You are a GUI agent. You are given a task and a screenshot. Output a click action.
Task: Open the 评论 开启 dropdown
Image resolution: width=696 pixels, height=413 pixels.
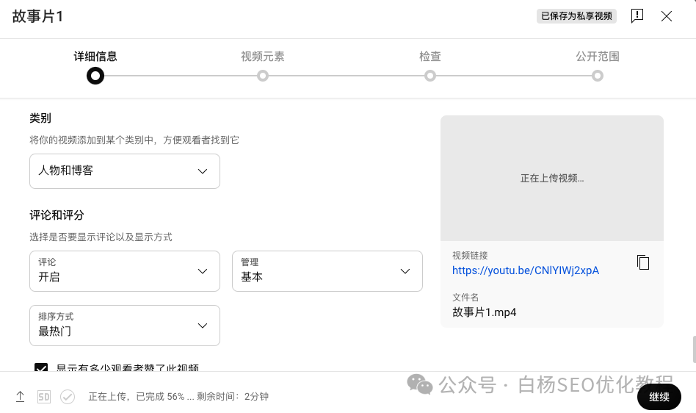click(125, 271)
